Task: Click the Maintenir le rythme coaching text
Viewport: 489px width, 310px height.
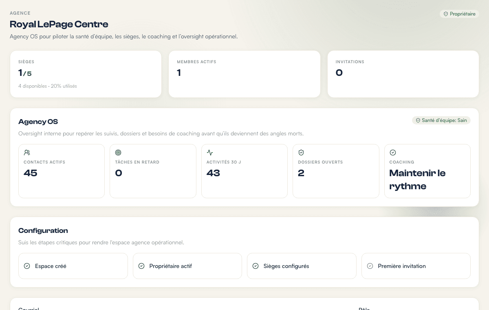Action: pos(417,179)
